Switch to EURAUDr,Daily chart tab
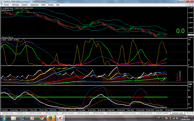Image resolution: width=194 pixels, height=121 pixels. click(8, 113)
